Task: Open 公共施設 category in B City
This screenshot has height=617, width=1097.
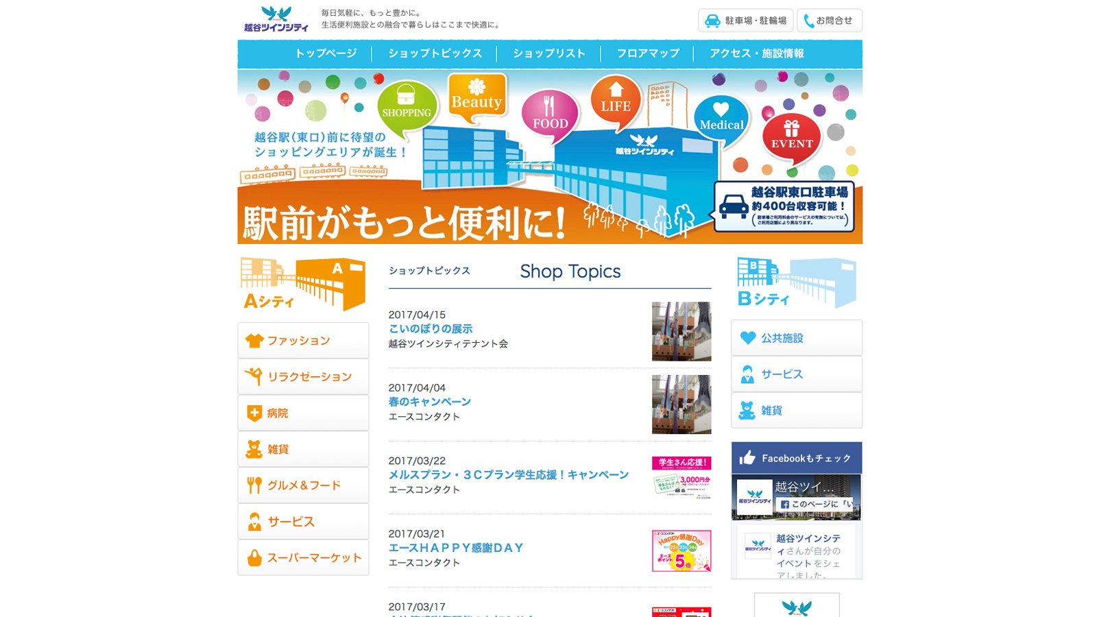Action: (797, 338)
